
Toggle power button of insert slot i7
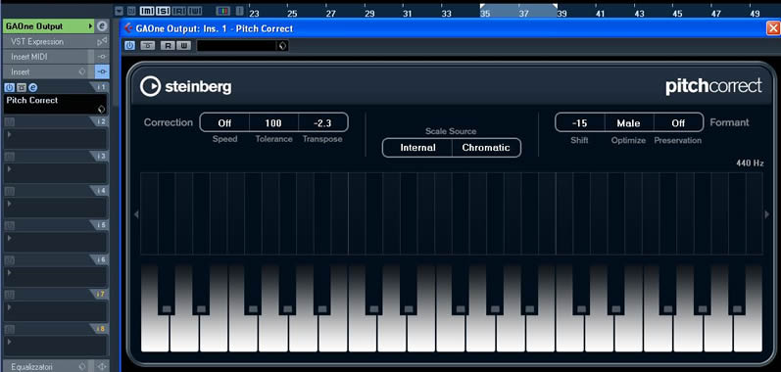pyautogui.click(x=9, y=295)
